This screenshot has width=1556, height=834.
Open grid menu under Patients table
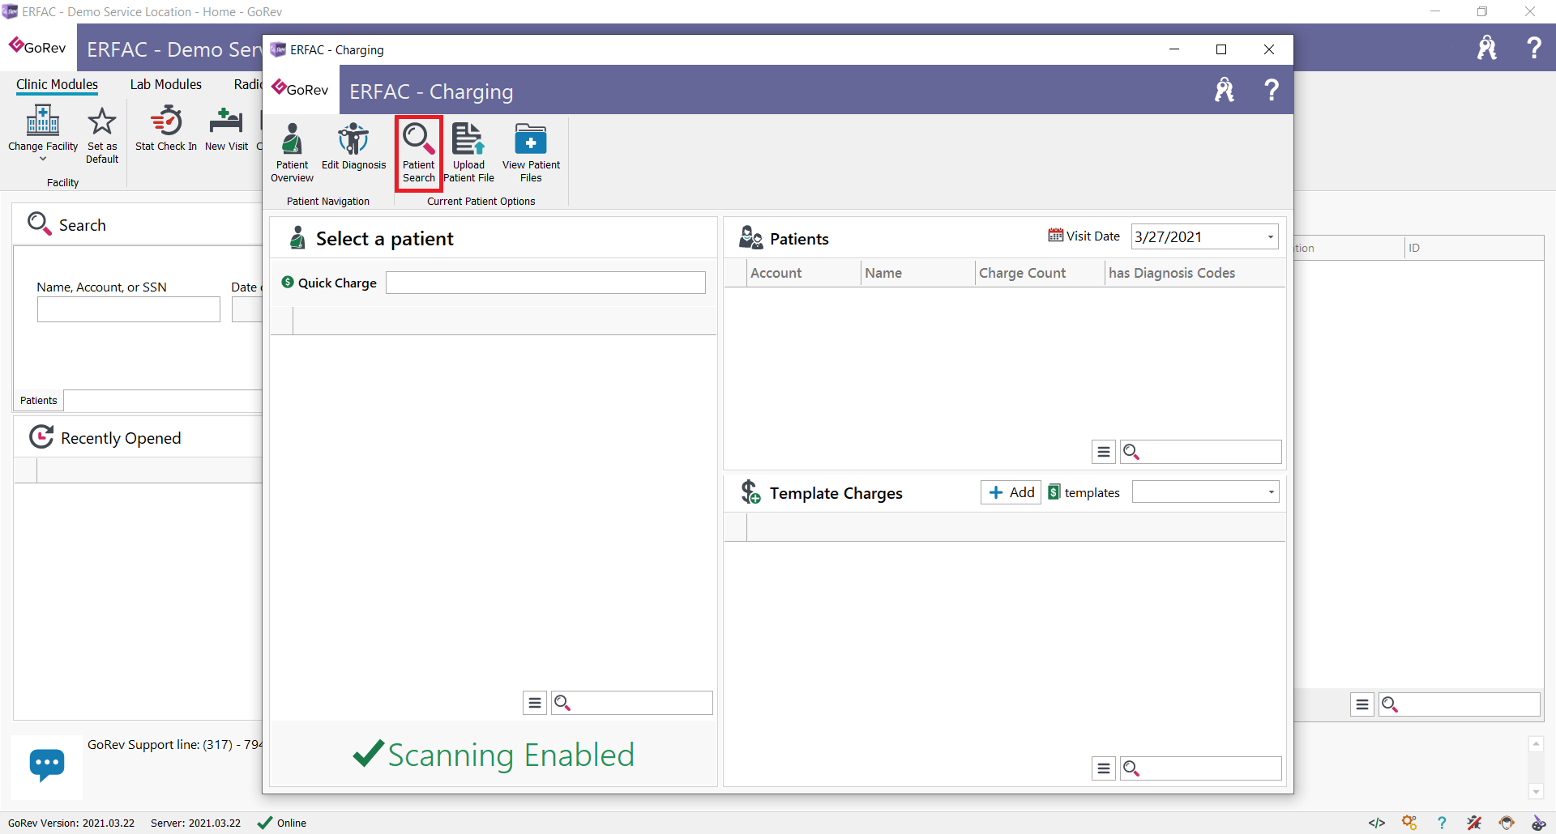coord(1103,452)
